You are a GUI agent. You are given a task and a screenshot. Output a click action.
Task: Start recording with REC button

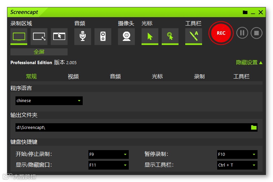tap(221, 33)
